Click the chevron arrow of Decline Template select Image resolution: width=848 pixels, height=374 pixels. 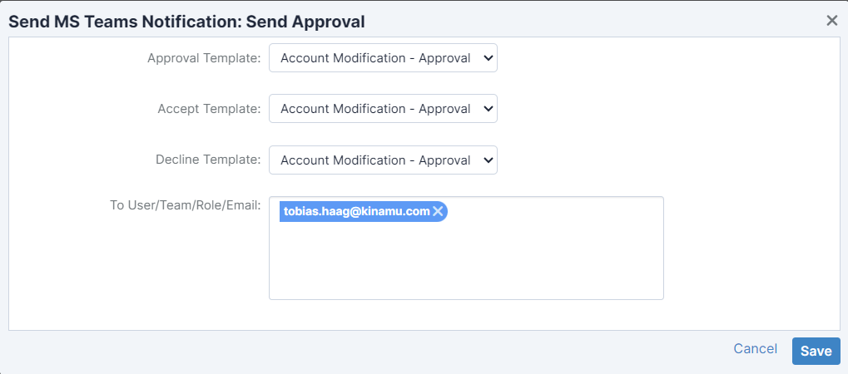pyautogui.click(x=488, y=160)
